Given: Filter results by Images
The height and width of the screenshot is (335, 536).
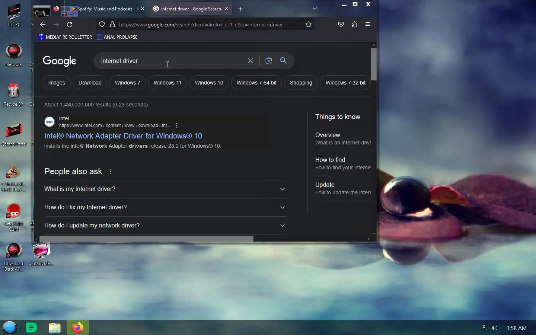Looking at the screenshot, I should coord(57,83).
